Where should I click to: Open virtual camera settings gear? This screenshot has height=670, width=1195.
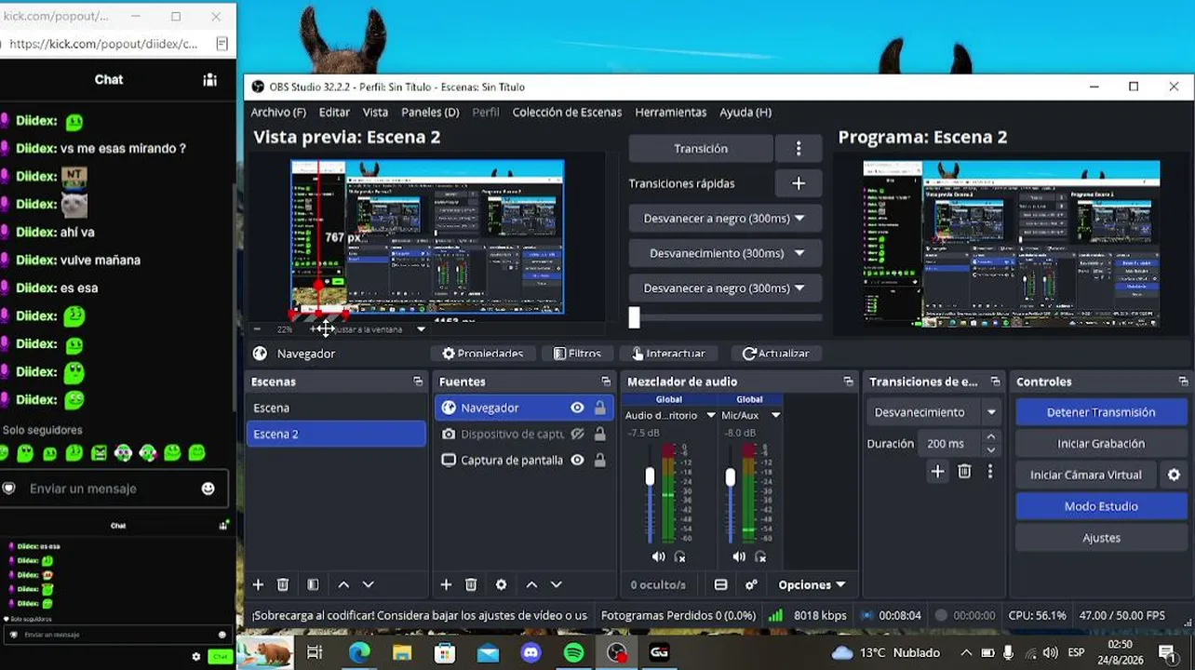(1174, 475)
